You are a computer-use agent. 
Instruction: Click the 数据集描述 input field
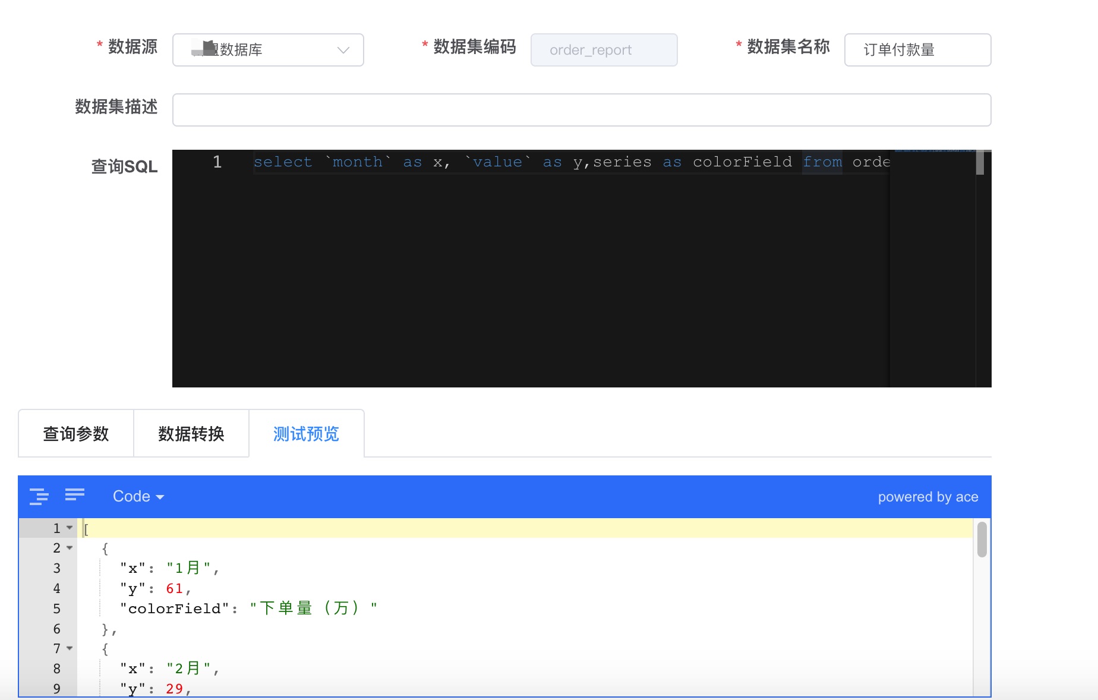click(582, 110)
